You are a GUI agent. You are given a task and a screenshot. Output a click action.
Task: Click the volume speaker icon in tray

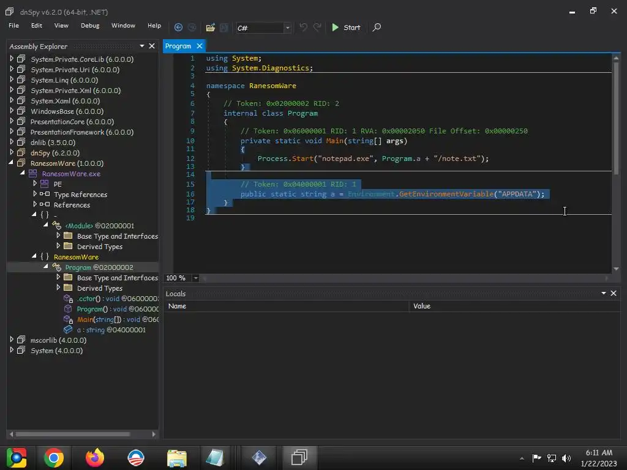coord(566,458)
